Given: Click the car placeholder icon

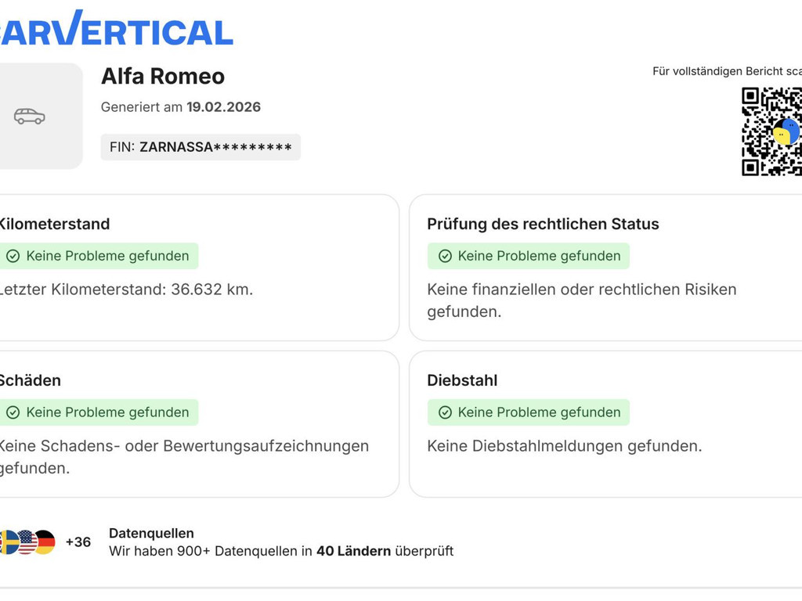Looking at the screenshot, I should pyautogui.click(x=30, y=117).
